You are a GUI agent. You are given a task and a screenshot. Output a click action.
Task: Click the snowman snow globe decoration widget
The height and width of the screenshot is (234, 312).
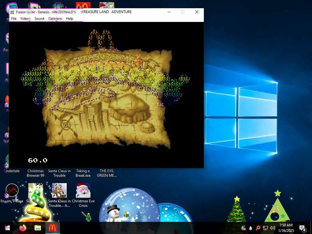click(x=129, y=205)
